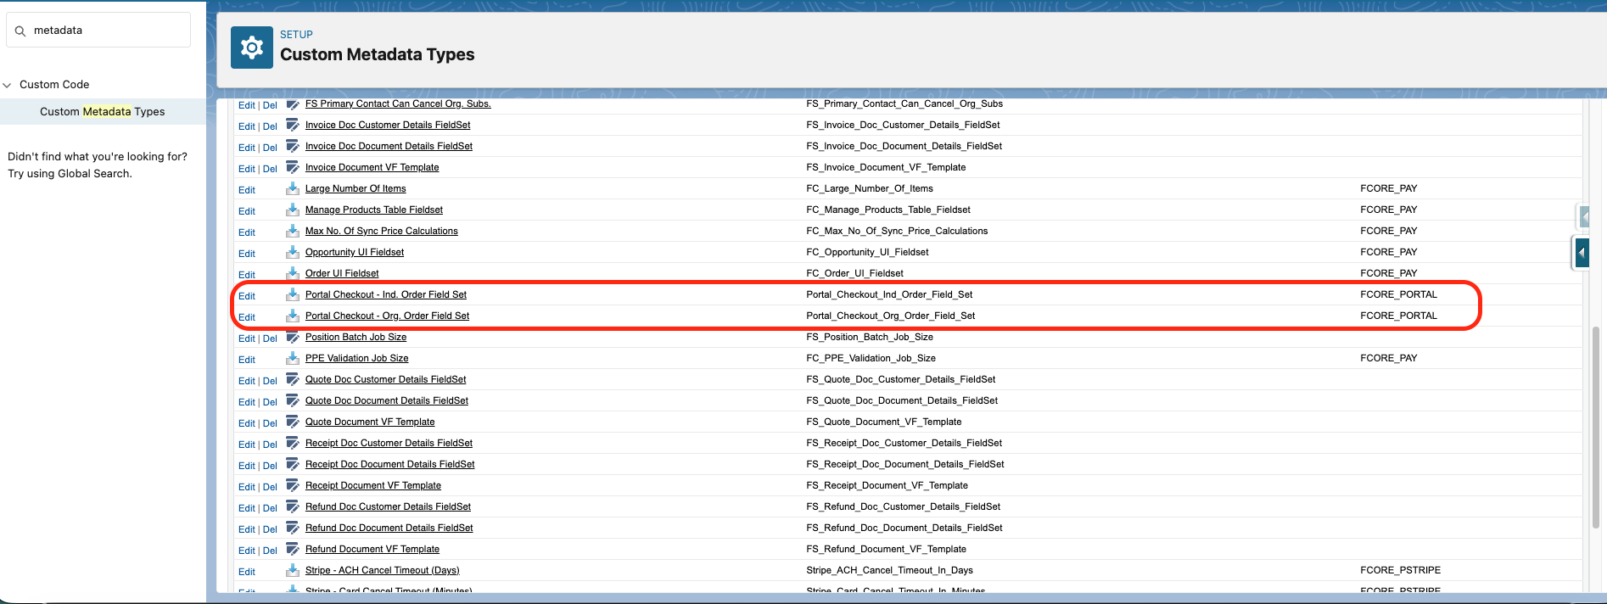The width and height of the screenshot is (1607, 604).
Task: Click the icon beside Refund Doc Customer Details FieldSet
Action: tap(293, 506)
